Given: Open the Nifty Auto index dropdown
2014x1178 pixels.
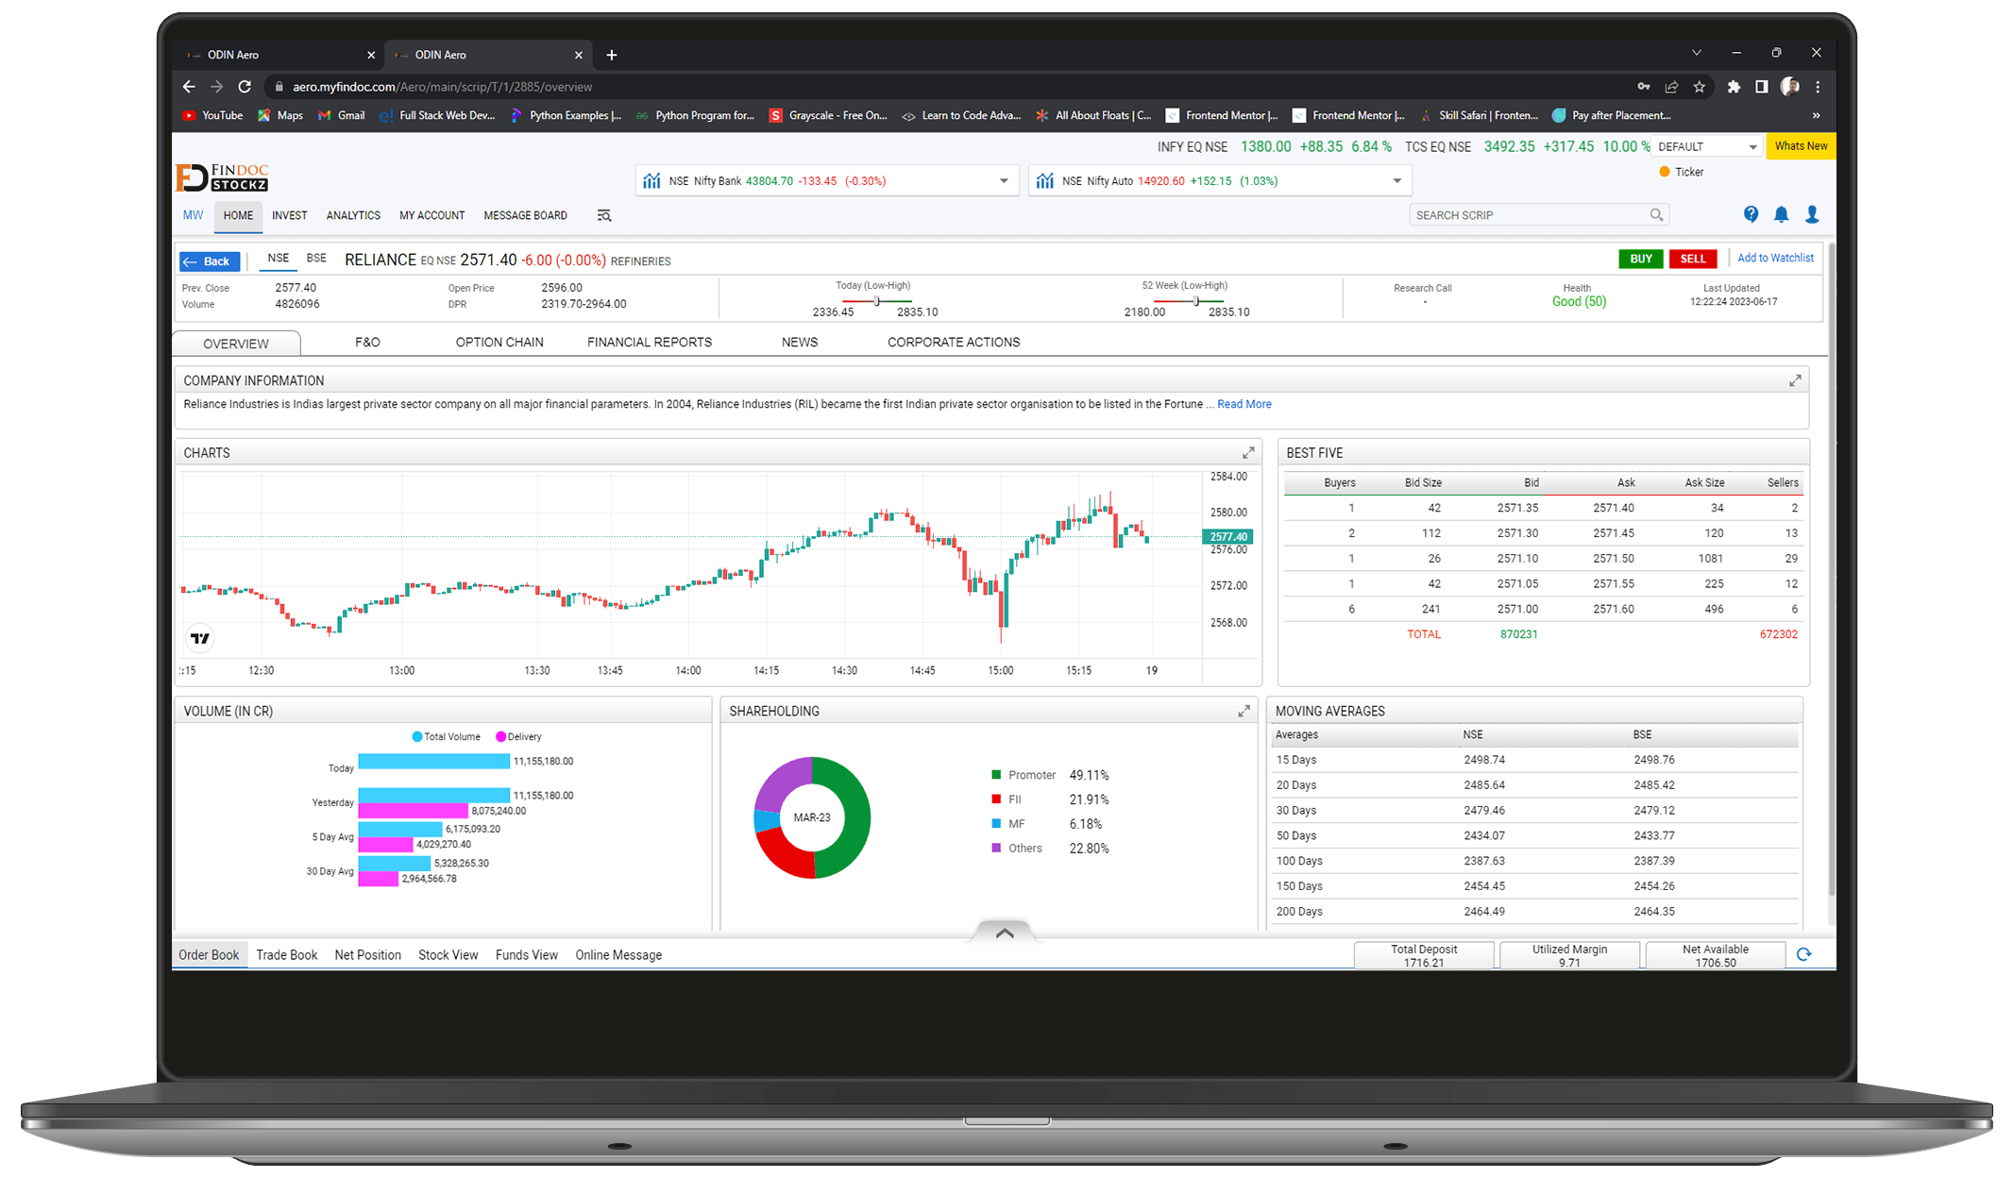Looking at the screenshot, I should (1396, 181).
